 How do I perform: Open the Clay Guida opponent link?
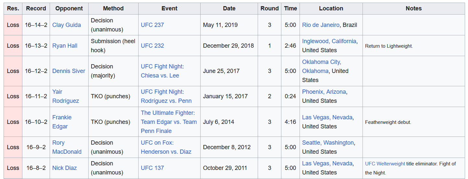(67, 25)
